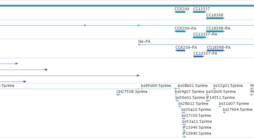Click the CG6209 gene glyph arrow

coord(180,12)
